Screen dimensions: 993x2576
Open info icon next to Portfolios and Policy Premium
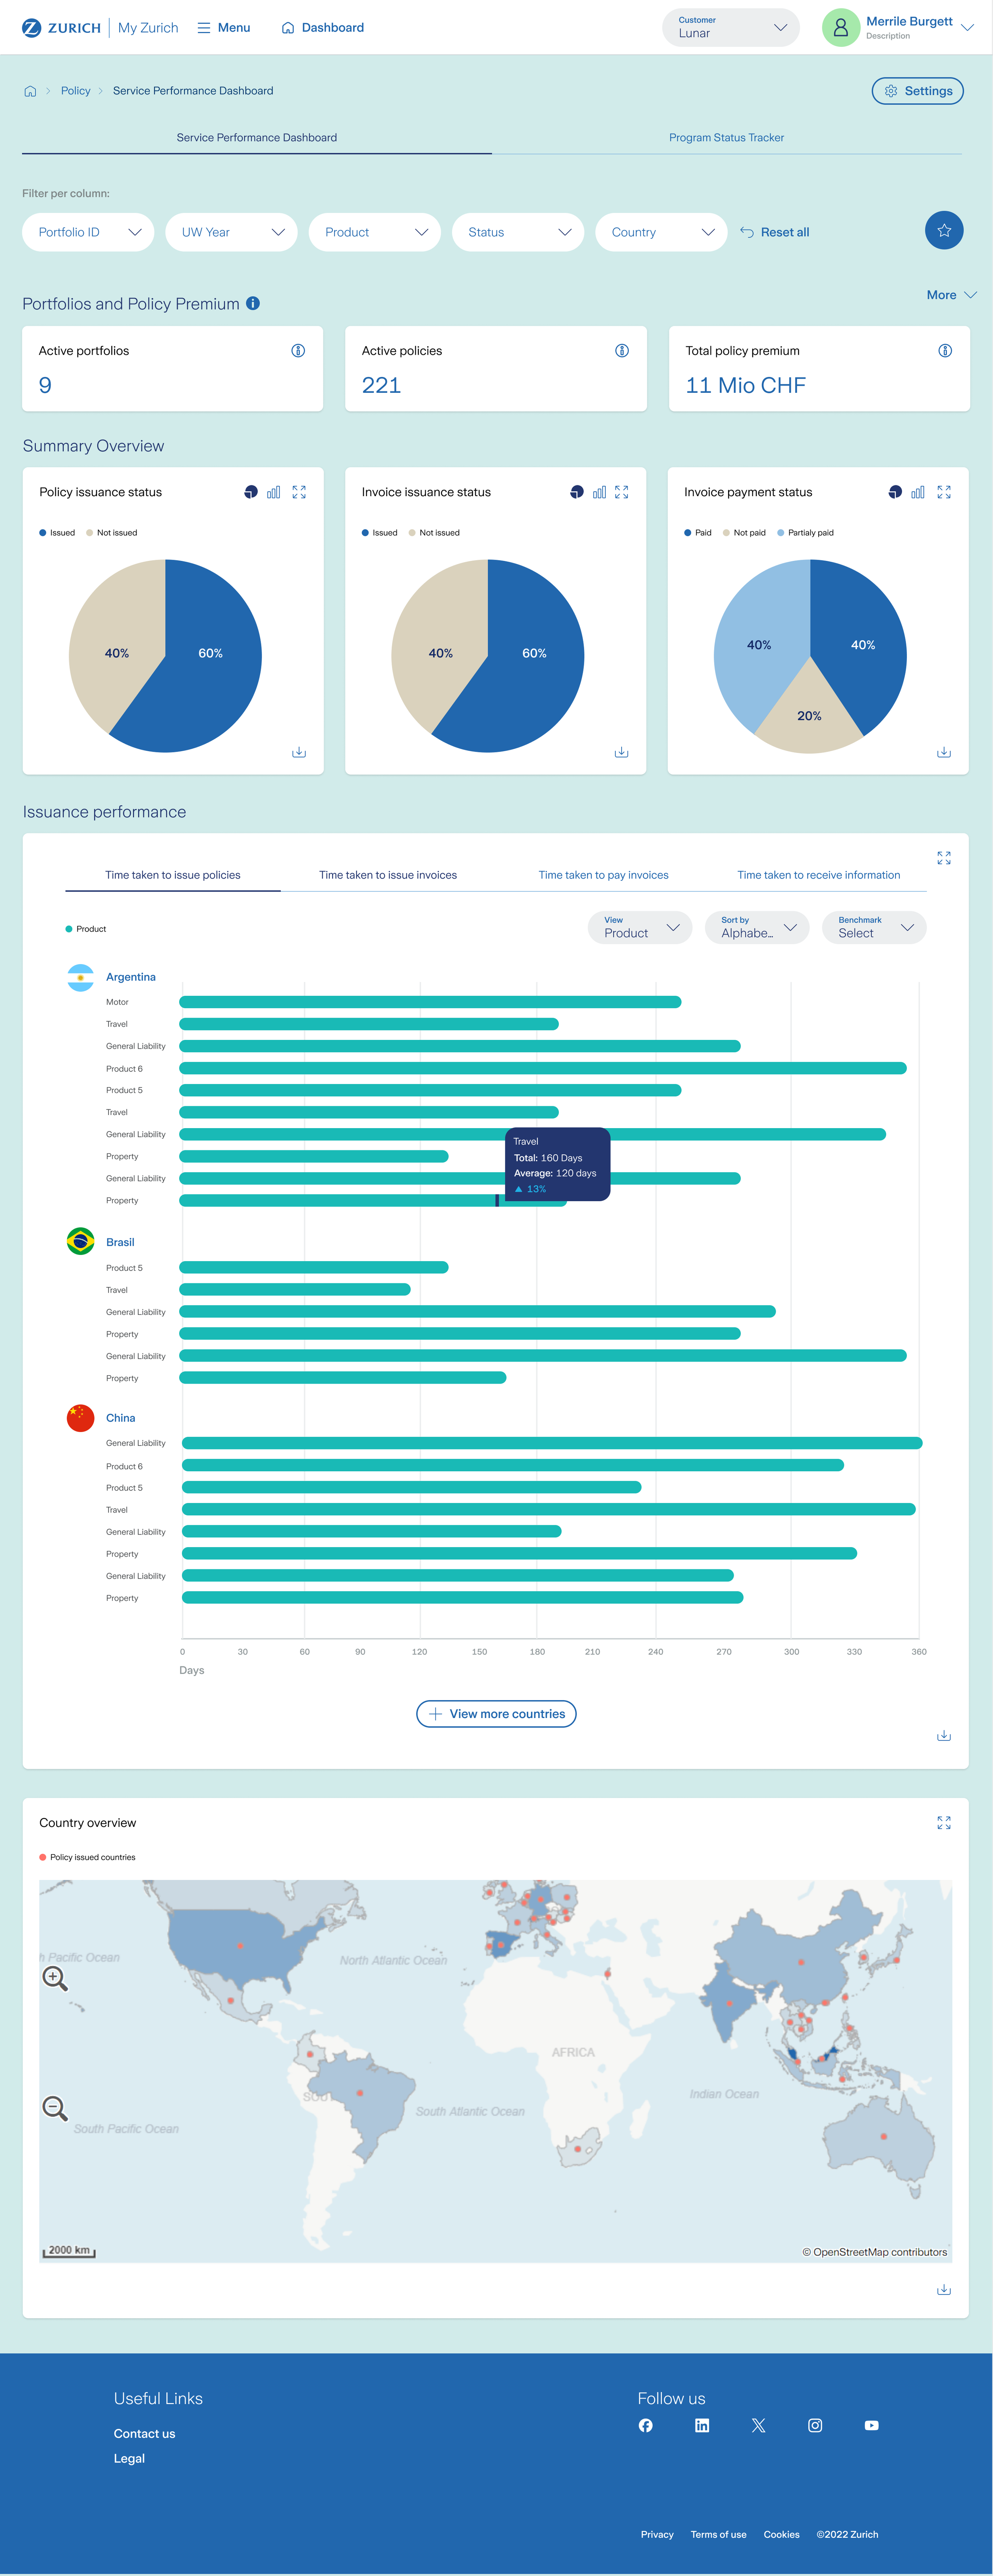click(x=253, y=303)
